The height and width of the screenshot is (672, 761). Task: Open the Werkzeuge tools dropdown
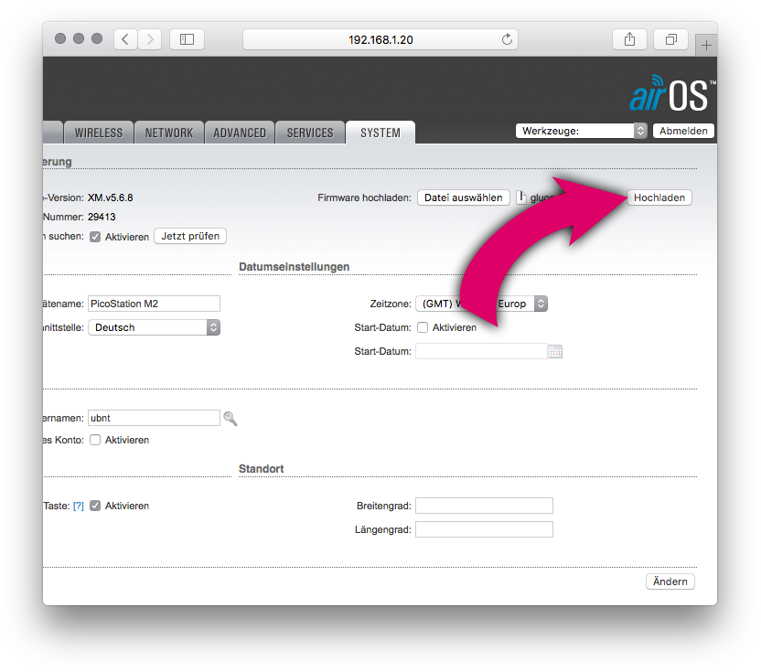tap(581, 131)
